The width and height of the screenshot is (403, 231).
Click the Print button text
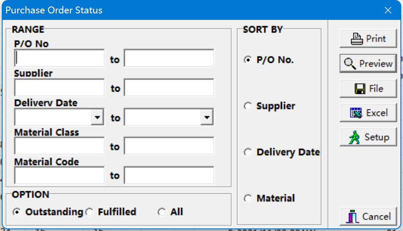pyautogui.click(x=376, y=38)
